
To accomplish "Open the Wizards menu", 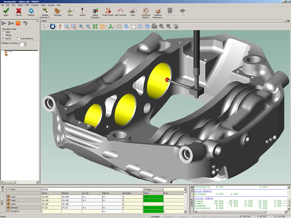I will pyautogui.click(x=51, y=5).
